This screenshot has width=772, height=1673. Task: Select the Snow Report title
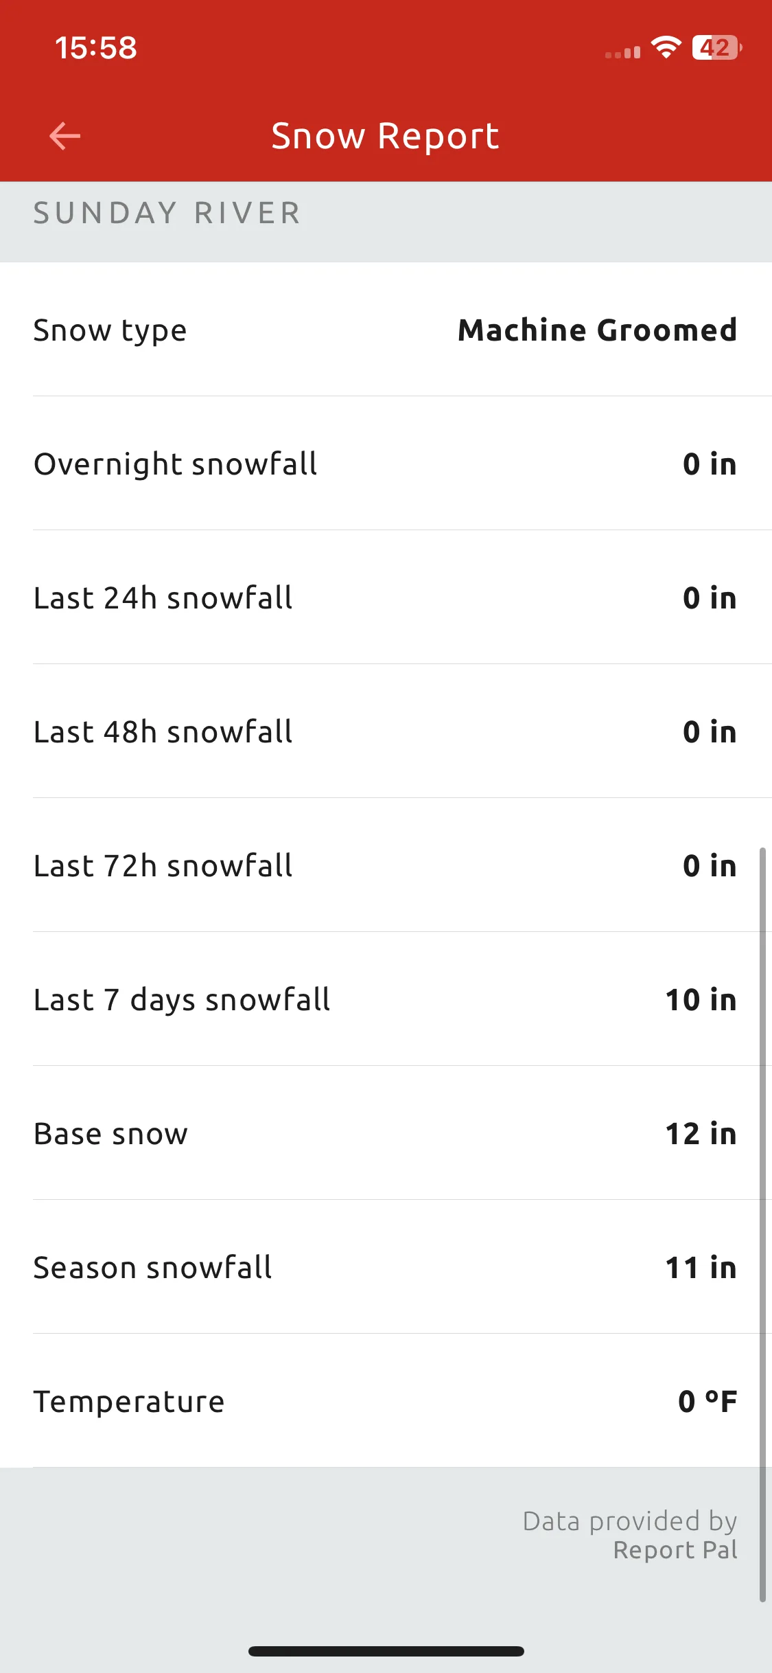(385, 136)
